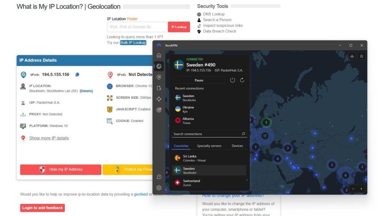This screenshot has width=382, height=216.
Task: Click the IPv4 pin icon
Action: pos(24,75)
